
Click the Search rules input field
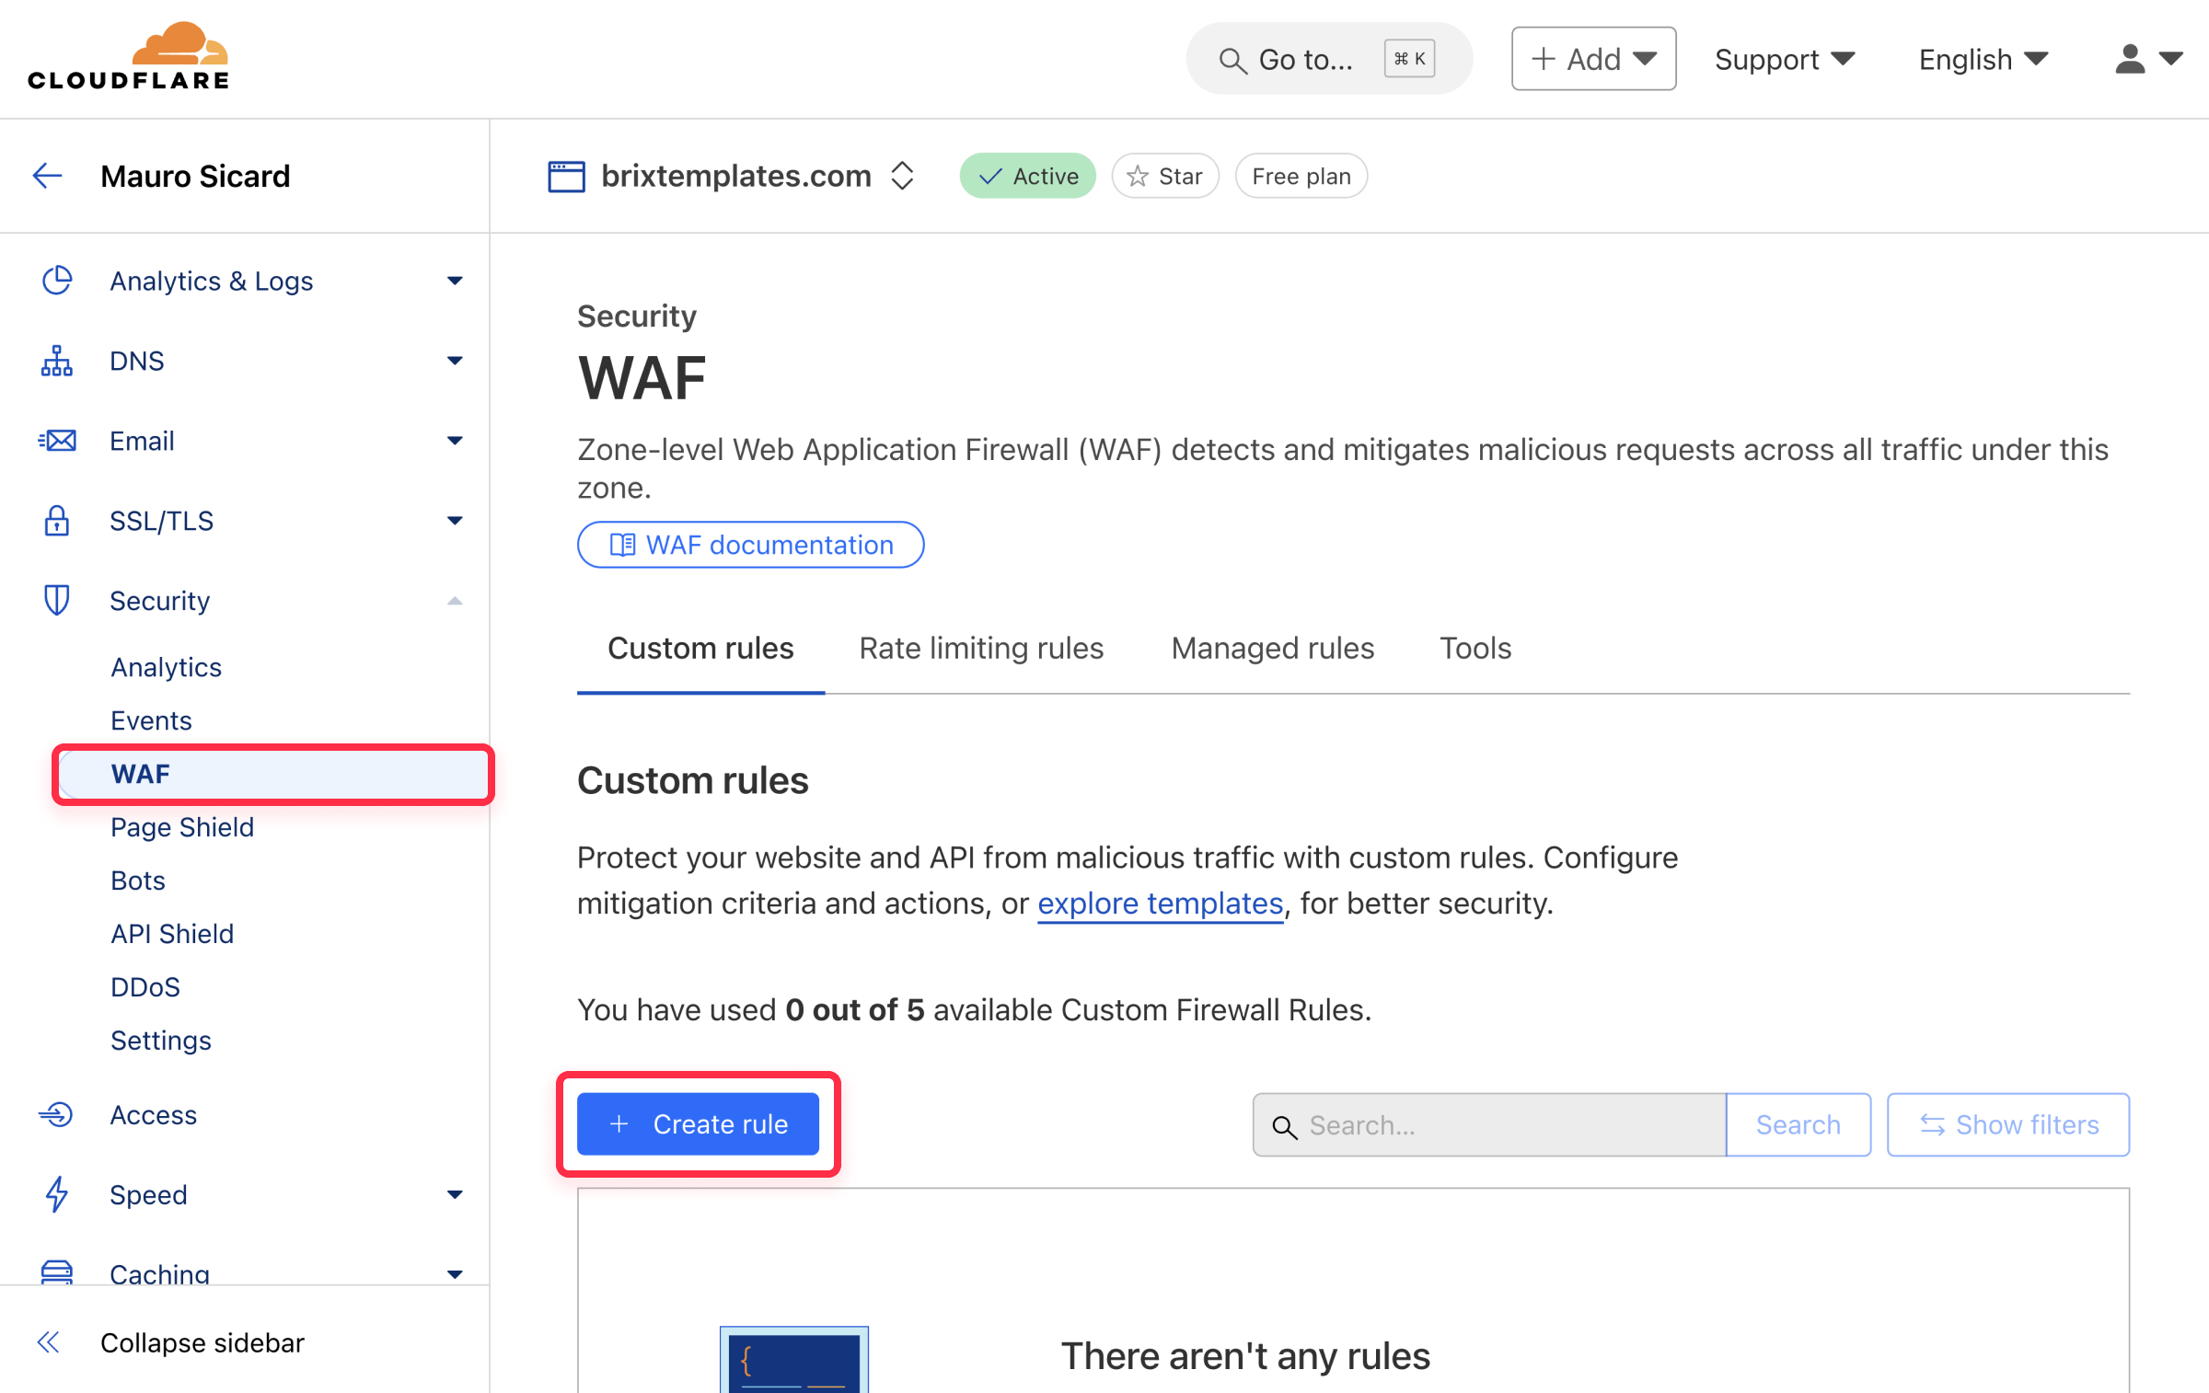tap(1489, 1124)
